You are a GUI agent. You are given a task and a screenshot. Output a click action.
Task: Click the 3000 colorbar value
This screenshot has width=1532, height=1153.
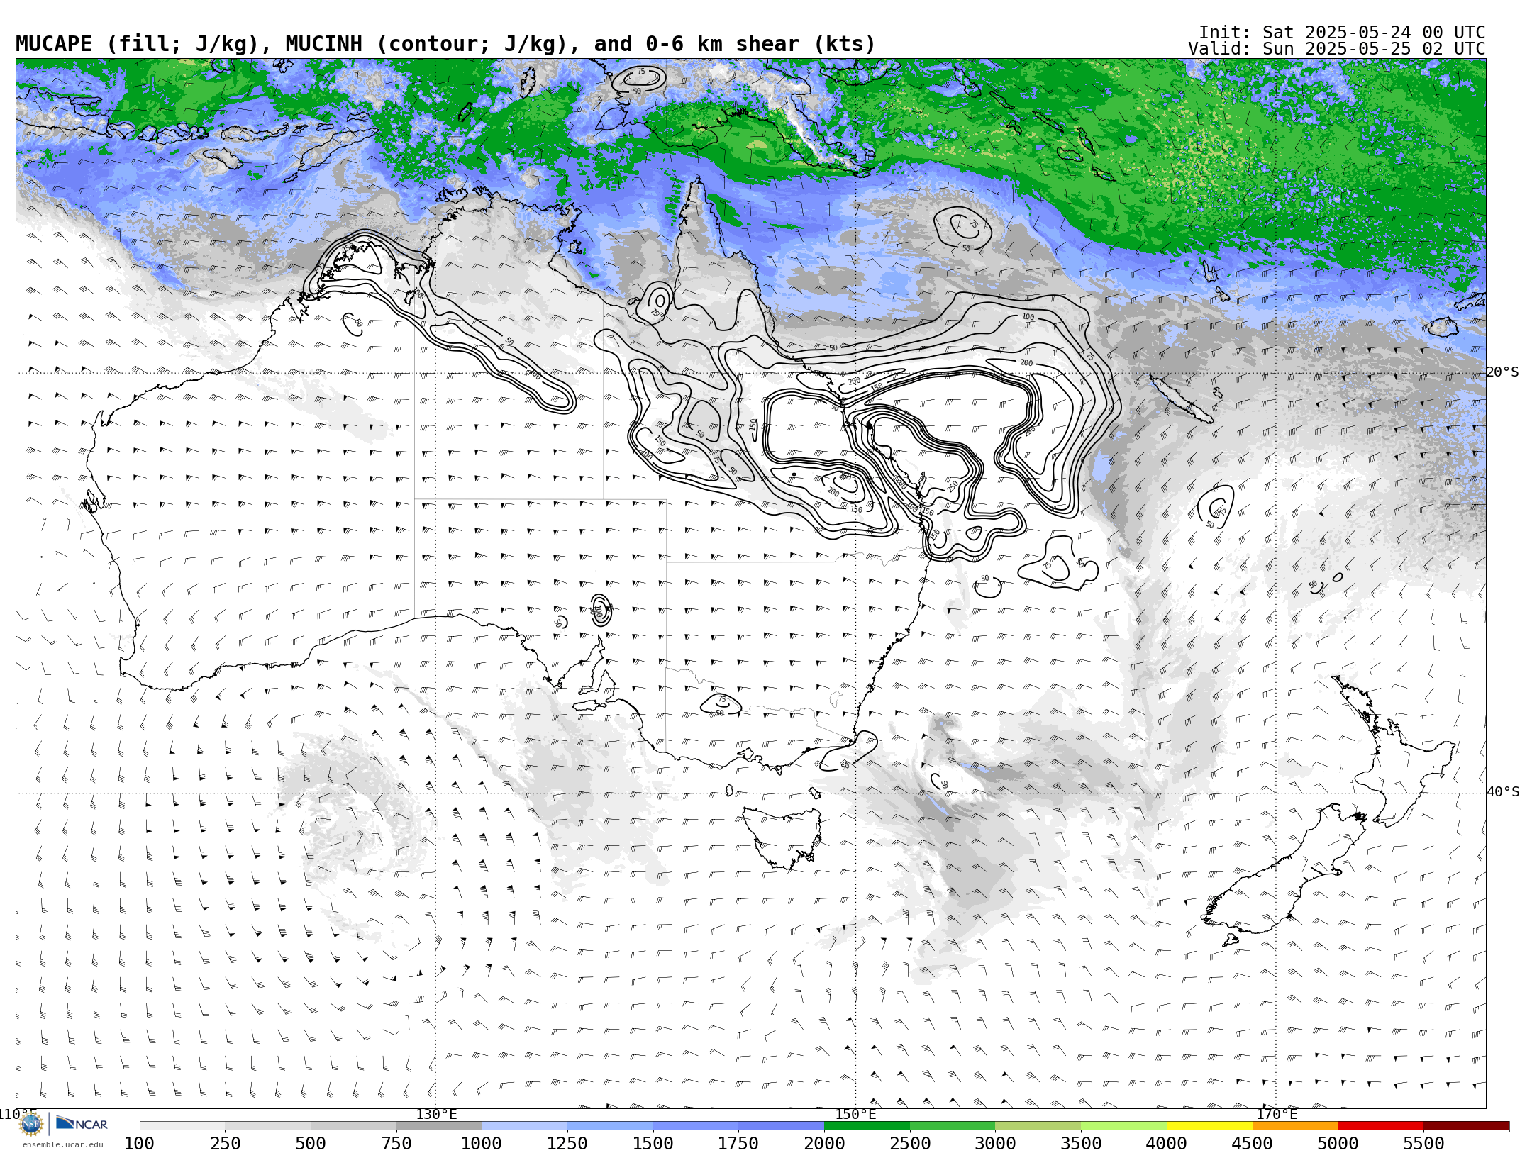(995, 1143)
